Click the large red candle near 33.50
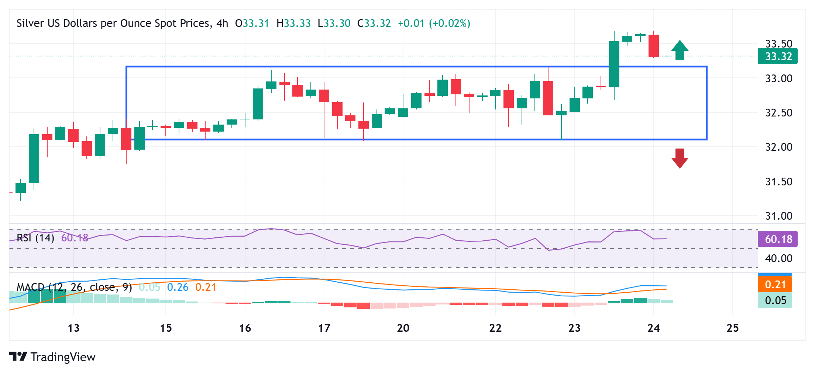815x373 pixels. click(654, 46)
